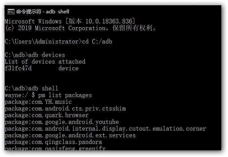
Task: Click the com.android.cts.priv.ctsshim package line
Action: pyautogui.click(x=65, y=108)
